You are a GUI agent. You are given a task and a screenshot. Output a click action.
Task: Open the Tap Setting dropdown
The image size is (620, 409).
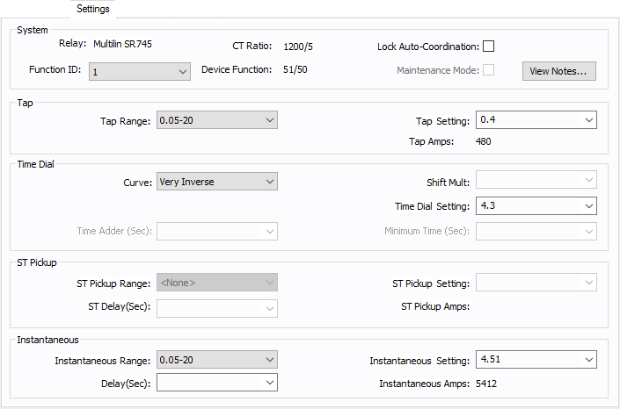(536, 120)
